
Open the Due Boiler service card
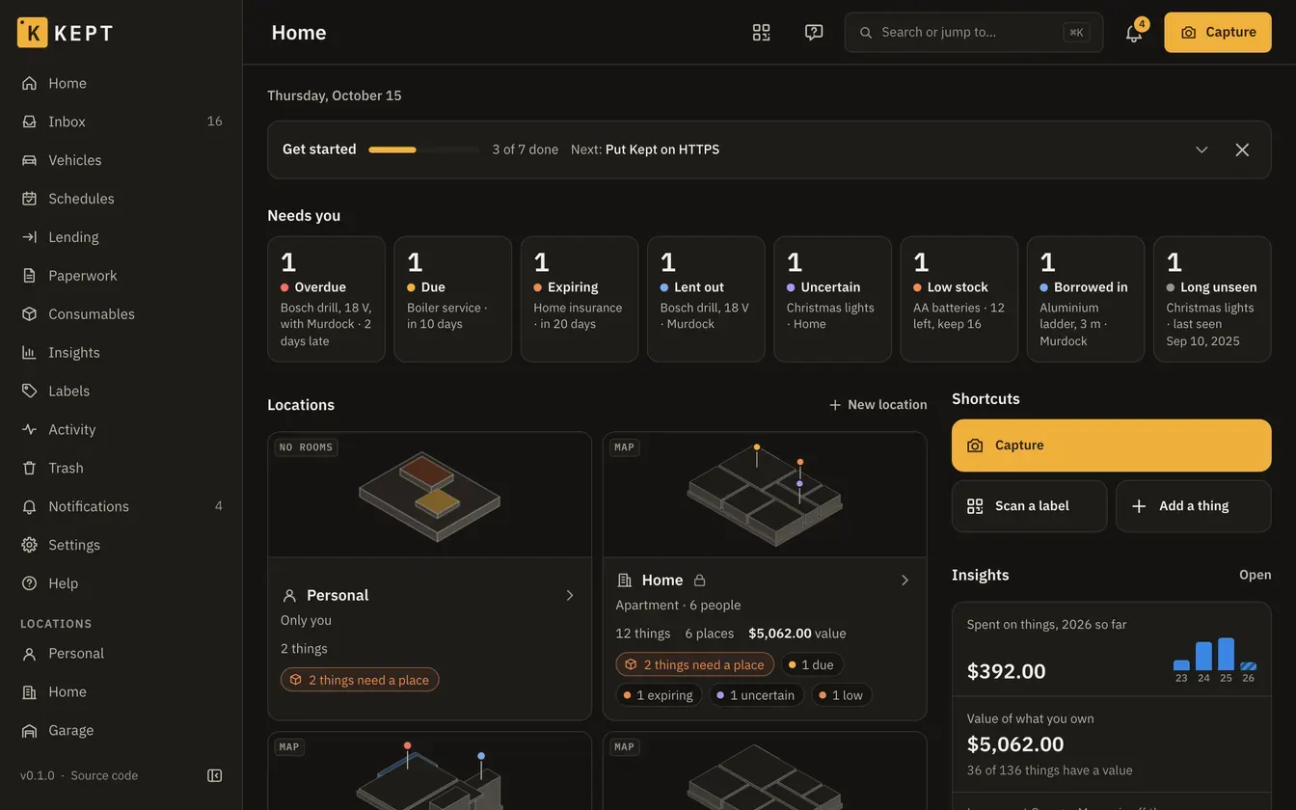tap(452, 299)
